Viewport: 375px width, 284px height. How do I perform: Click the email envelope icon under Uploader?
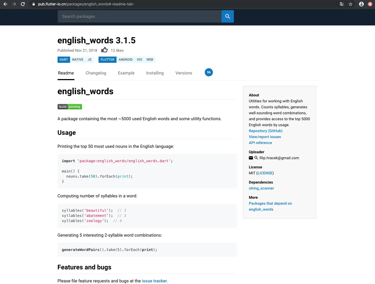251,158
